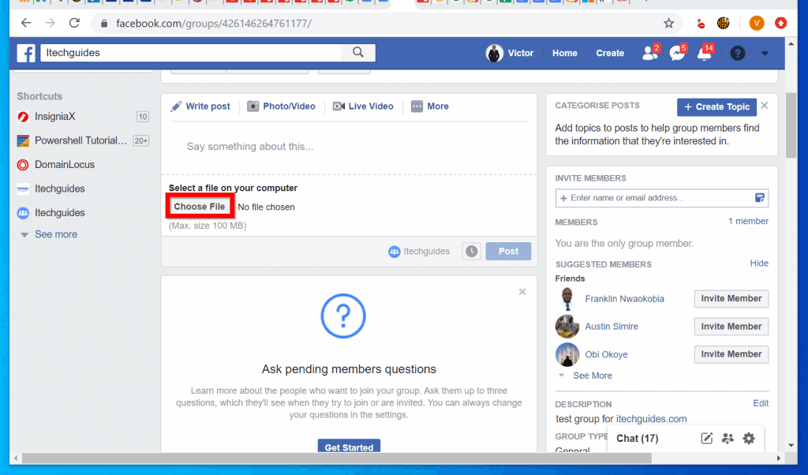
Task: Open Franklin Nwaokobia profile link
Action: tap(625, 299)
